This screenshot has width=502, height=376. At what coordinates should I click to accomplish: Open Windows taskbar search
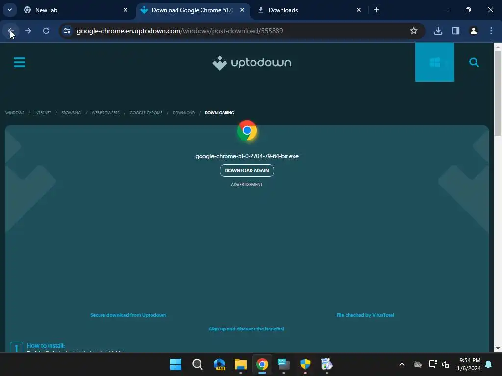point(197,364)
